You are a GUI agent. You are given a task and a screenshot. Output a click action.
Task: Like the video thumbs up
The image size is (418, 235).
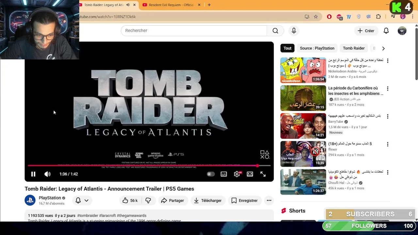pos(130,201)
